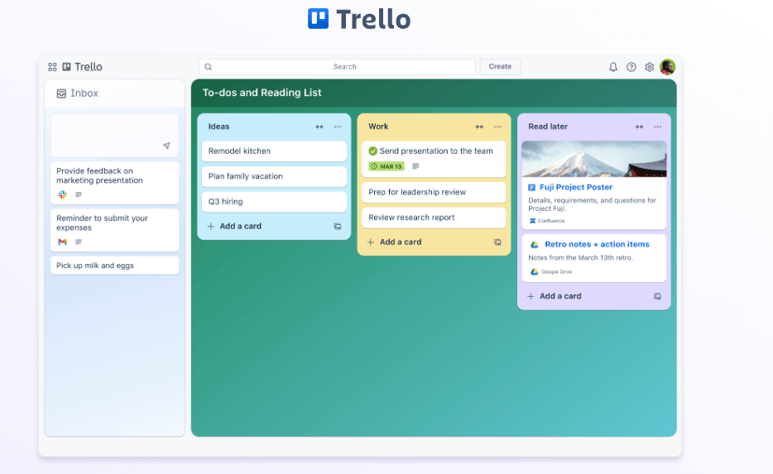This screenshot has width=773, height=474.
Task: Open the app switcher grid icon
Action: point(52,67)
